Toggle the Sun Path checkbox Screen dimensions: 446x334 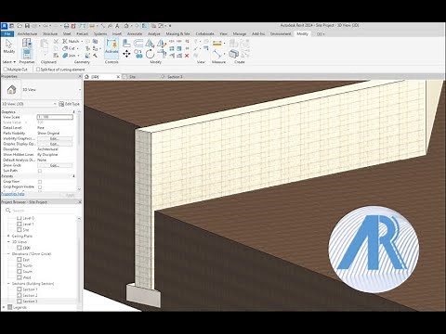(40, 171)
